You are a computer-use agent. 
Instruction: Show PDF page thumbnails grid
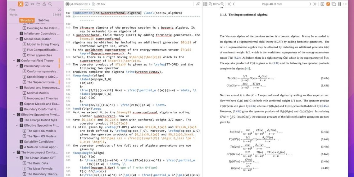[x=206, y=4]
